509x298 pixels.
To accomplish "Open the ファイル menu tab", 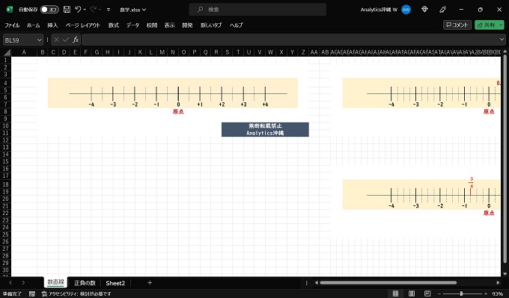I will [12, 25].
